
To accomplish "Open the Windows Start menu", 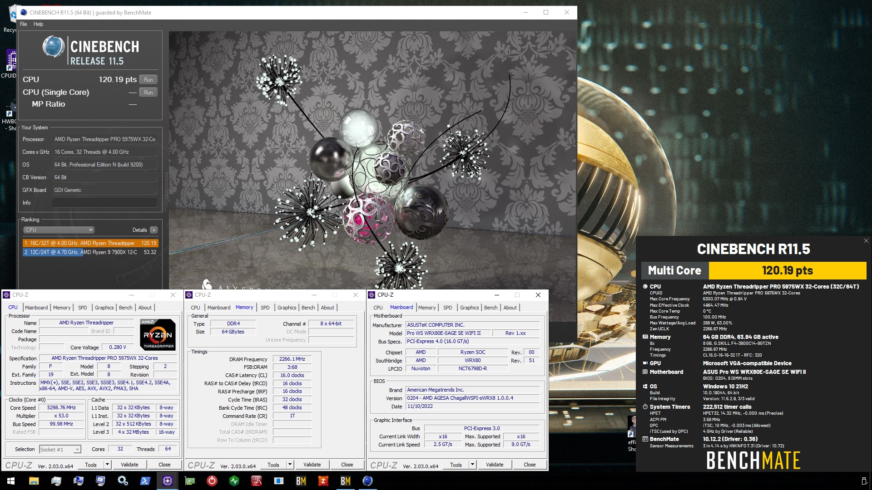I will click(11, 480).
